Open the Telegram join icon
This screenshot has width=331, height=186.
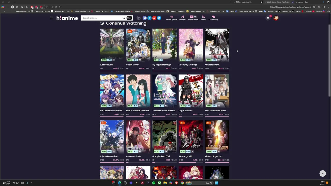coord(149,18)
